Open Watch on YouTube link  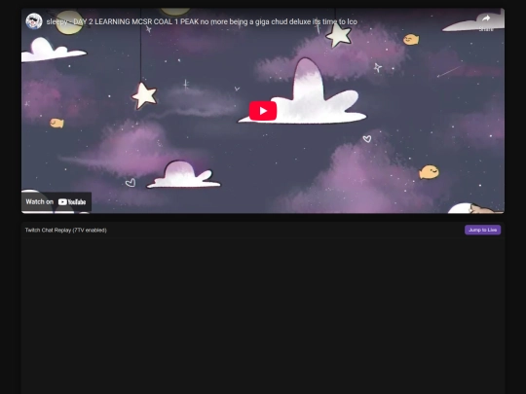(56, 201)
